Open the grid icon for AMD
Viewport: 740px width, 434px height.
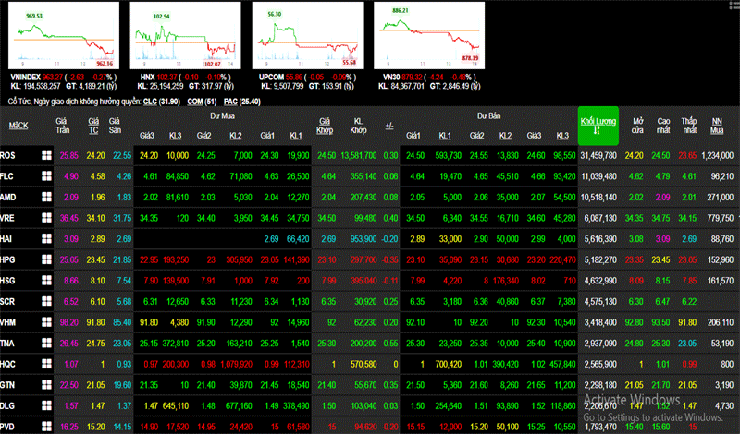tap(46, 197)
